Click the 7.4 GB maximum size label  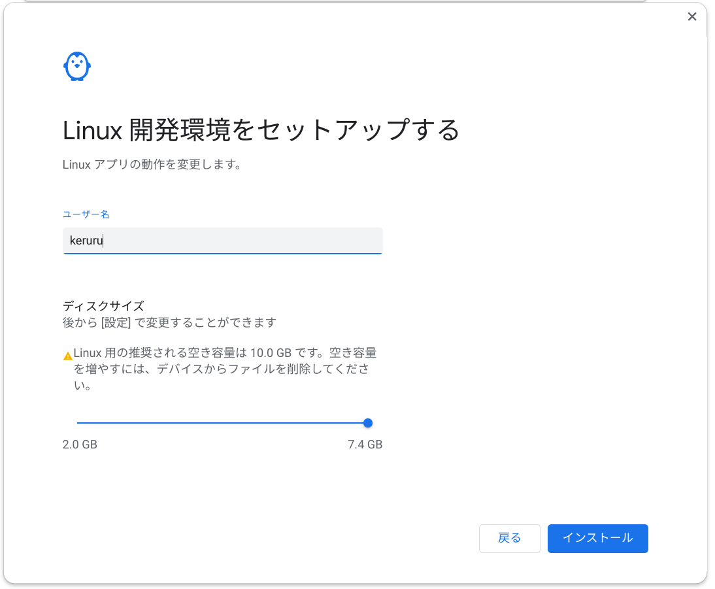click(365, 445)
